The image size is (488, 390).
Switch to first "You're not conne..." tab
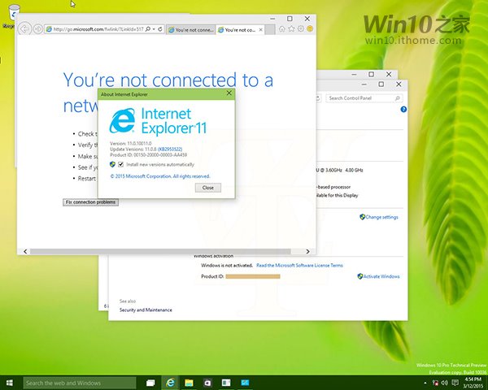click(190, 30)
